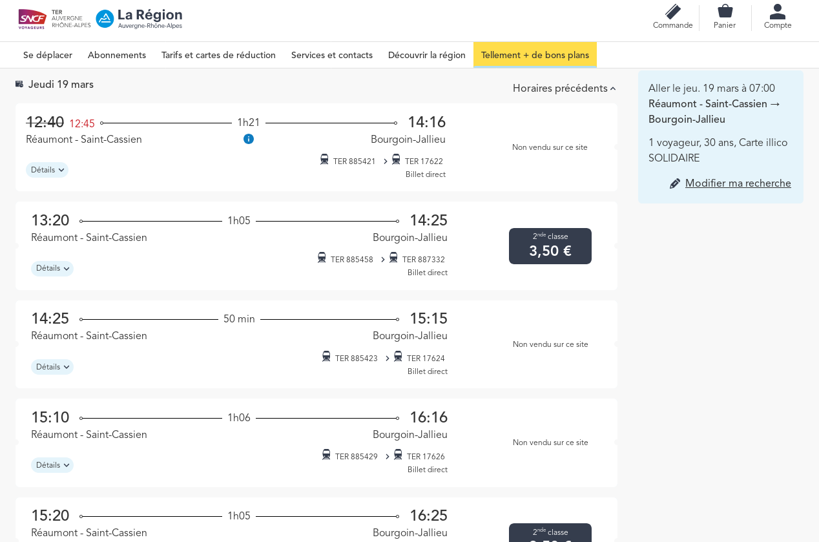The height and width of the screenshot is (542, 819).
Task: Expand Détails for the 14:25 departure
Action: (x=52, y=367)
